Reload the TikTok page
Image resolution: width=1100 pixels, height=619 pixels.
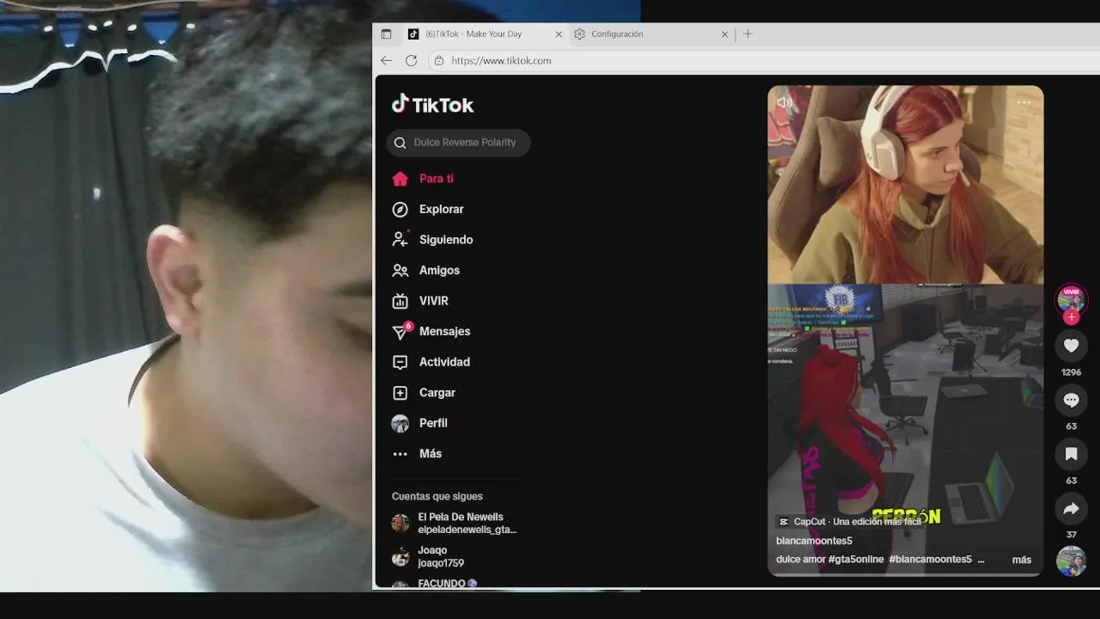pos(412,60)
